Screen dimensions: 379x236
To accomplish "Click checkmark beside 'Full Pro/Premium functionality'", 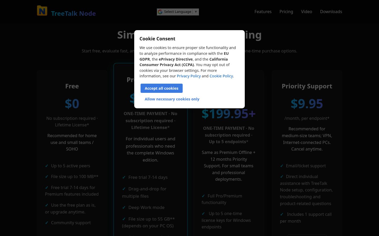I will click(203, 196).
